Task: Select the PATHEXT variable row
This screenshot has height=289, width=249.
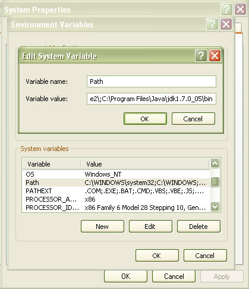Action: click(x=116, y=191)
